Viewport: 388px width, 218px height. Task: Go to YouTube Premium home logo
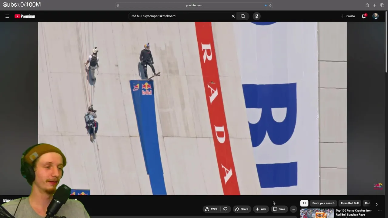coord(25,16)
